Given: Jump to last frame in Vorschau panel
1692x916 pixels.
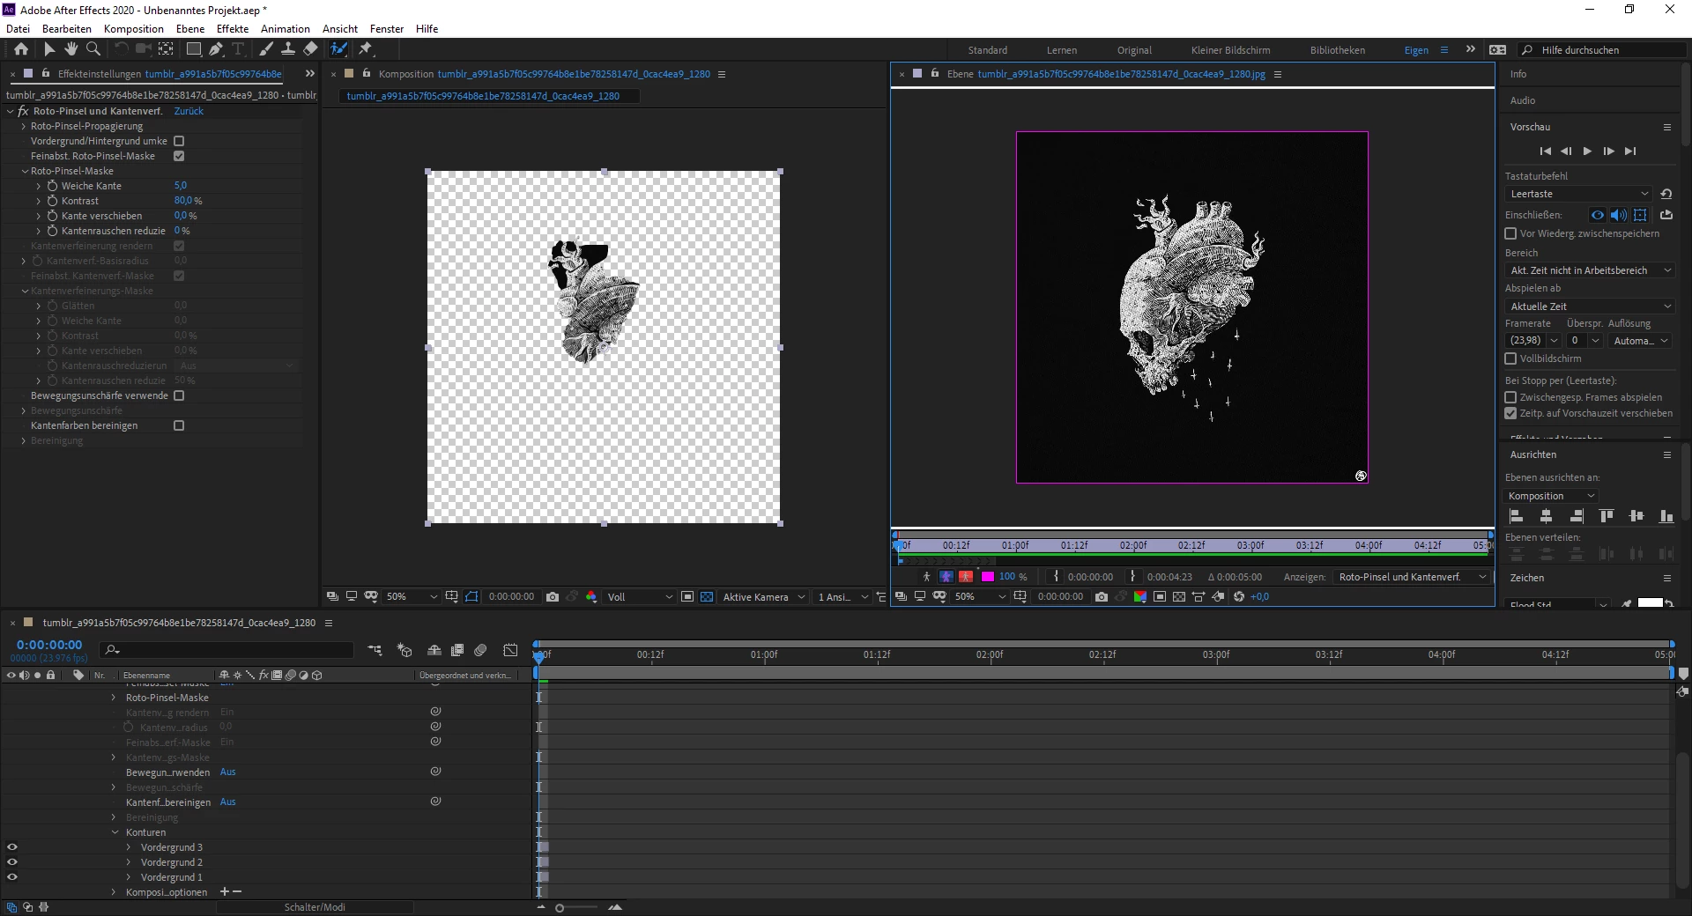Looking at the screenshot, I should [1630, 151].
